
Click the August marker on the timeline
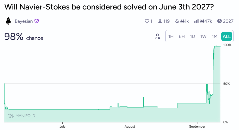click(x=130, y=126)
